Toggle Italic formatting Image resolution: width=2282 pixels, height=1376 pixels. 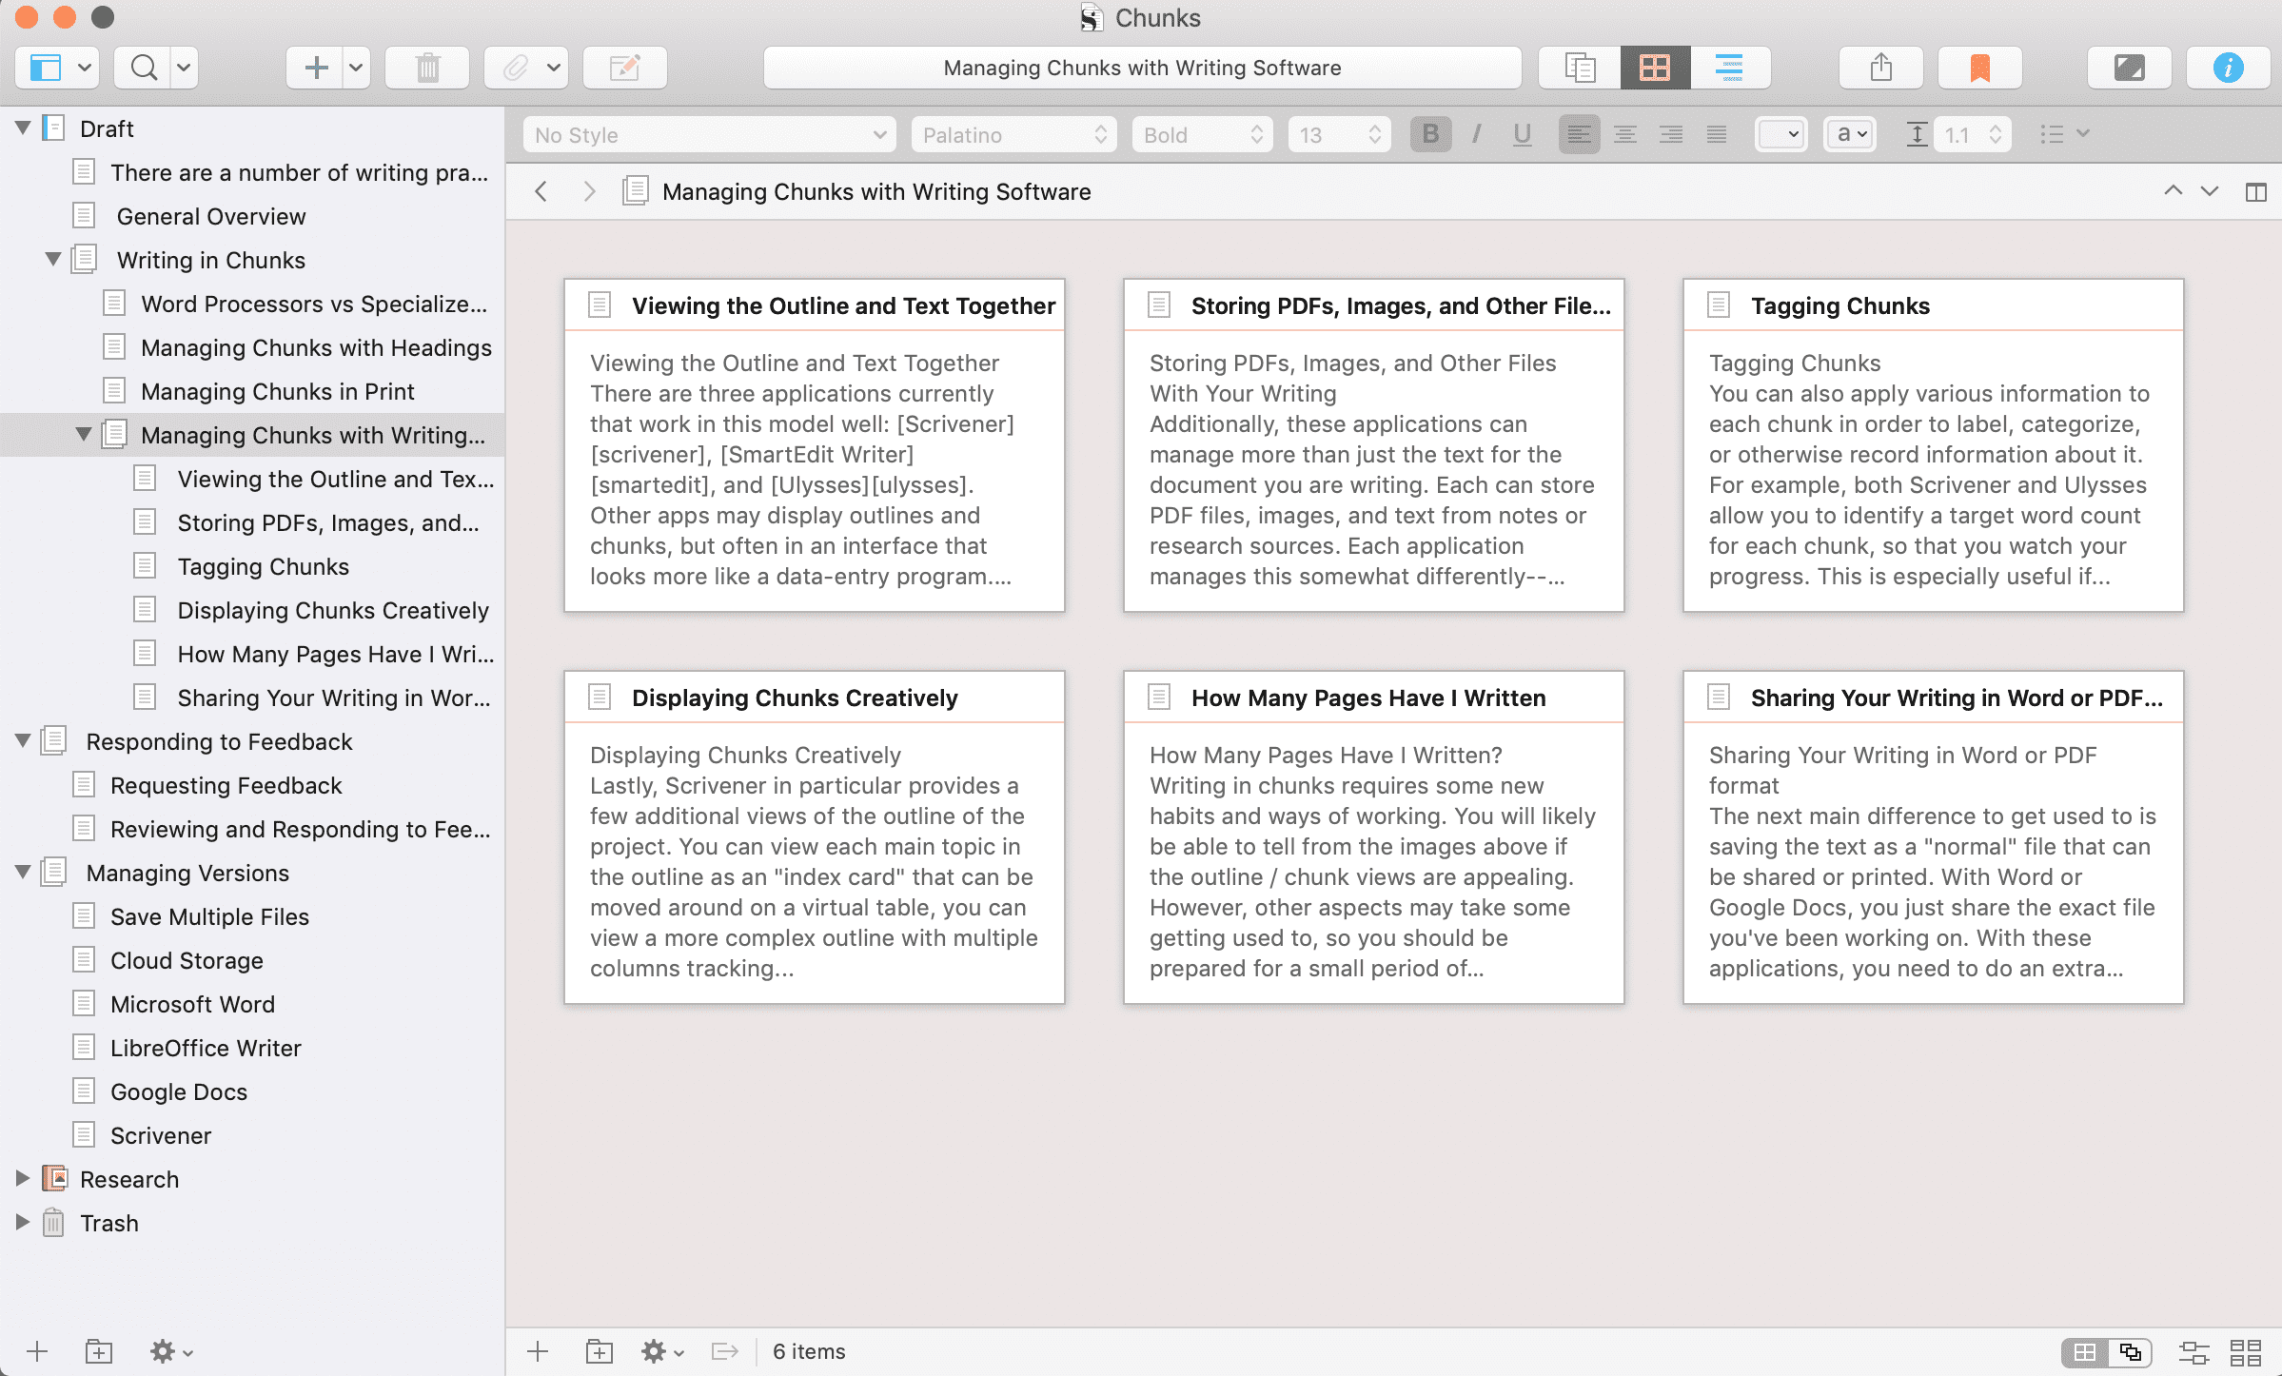coord(1476,134)
